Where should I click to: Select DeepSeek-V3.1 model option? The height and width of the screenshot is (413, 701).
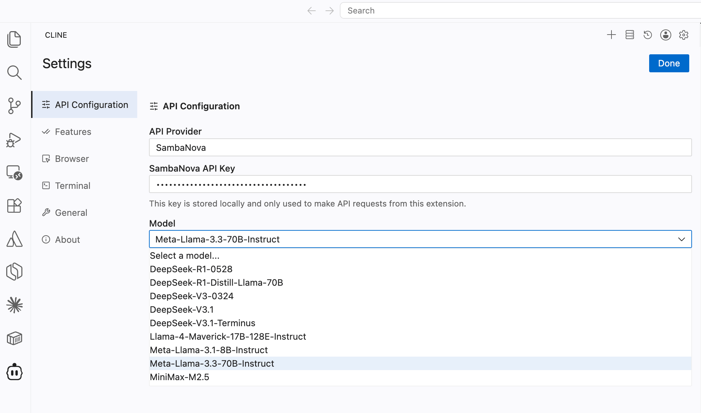pos(420,309)
